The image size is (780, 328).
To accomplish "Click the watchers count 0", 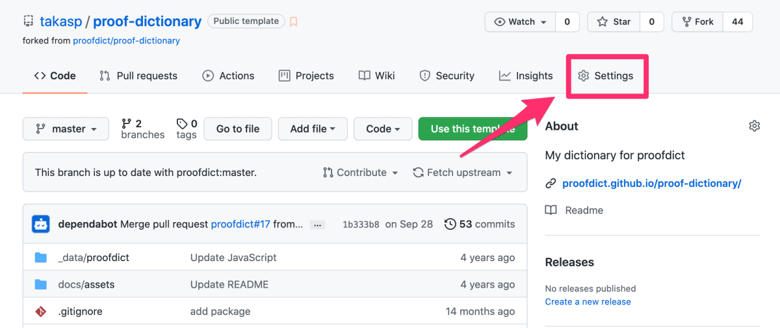I will (x=567, y=21).
